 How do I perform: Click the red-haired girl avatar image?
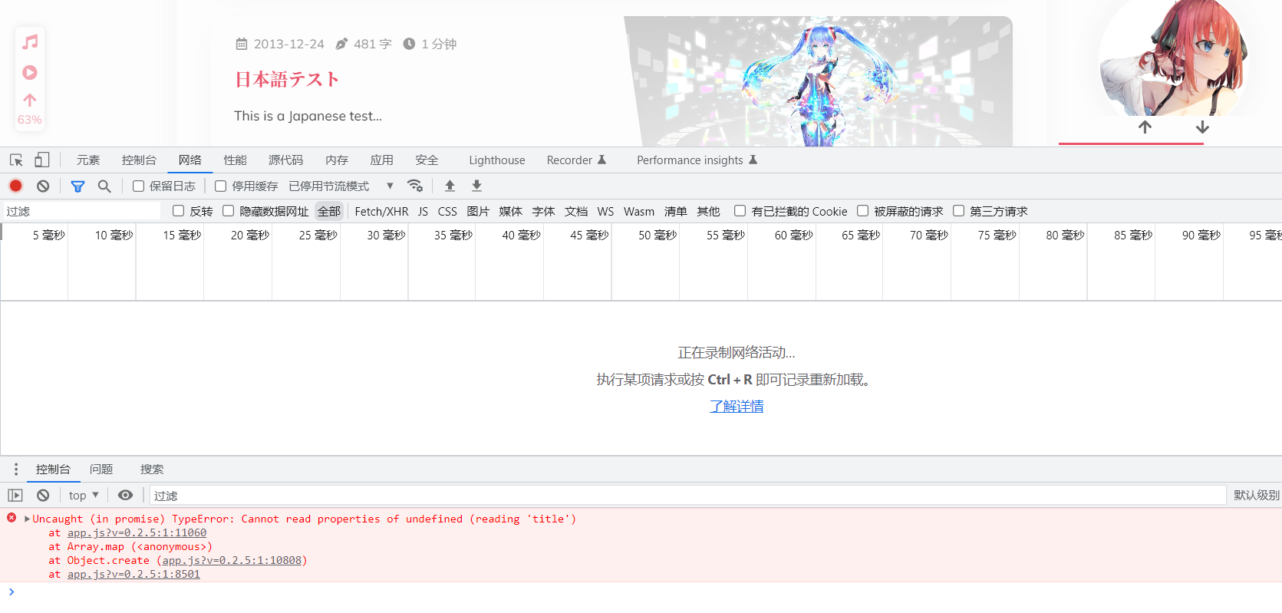(1174, 58)
